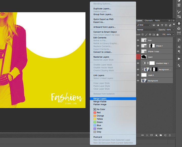Open the Actions panel play icon
The width and height of the screenshot is (182, 147).
click(x=179, y=59)
